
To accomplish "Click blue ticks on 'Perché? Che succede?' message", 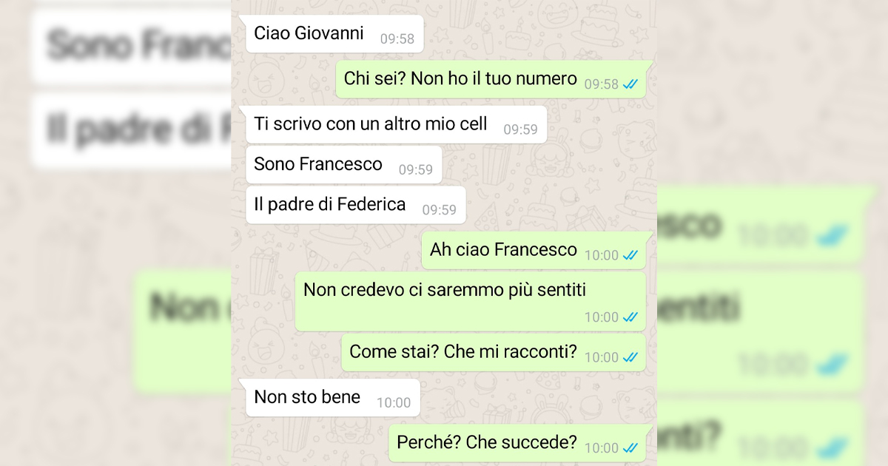I will (630, 448).
